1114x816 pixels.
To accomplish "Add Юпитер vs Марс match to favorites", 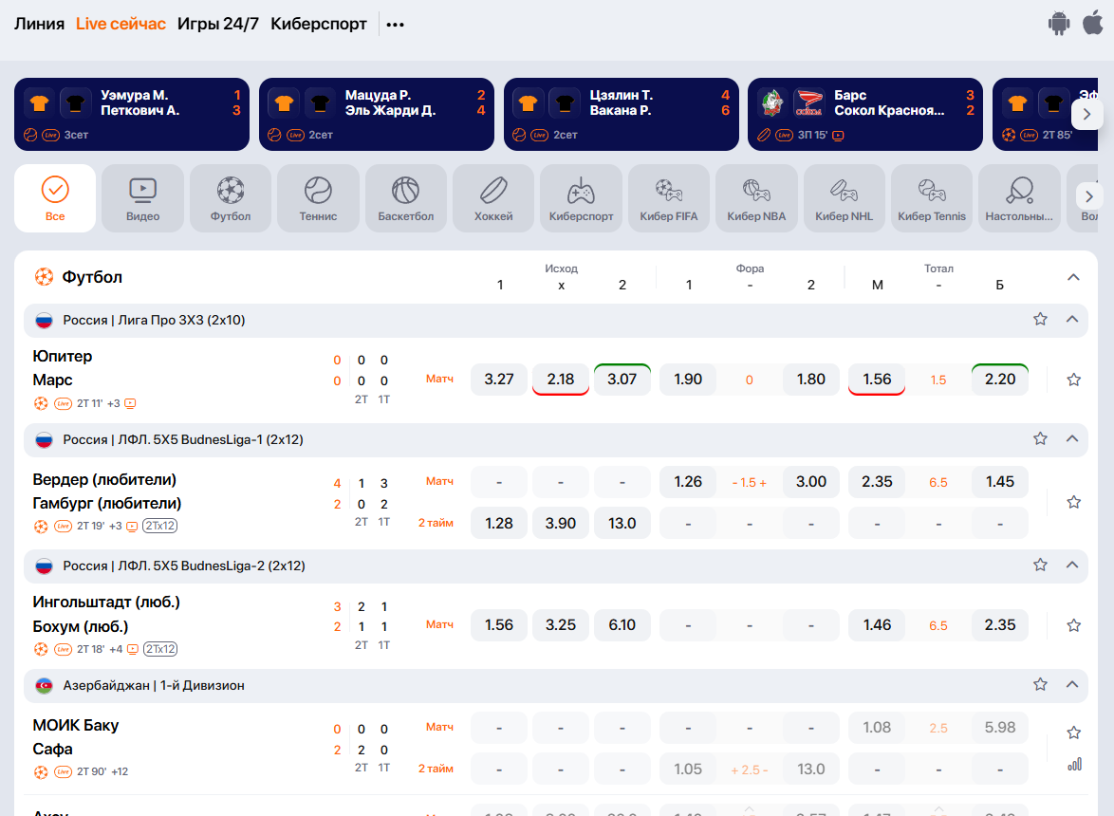I will 1074,380.
